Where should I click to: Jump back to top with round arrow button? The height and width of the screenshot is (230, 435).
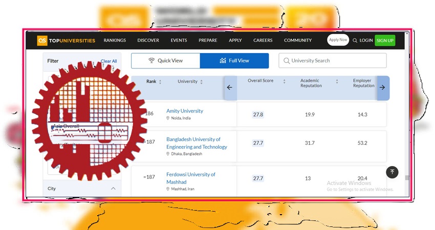pyautogui.click(x=392, y=172)
